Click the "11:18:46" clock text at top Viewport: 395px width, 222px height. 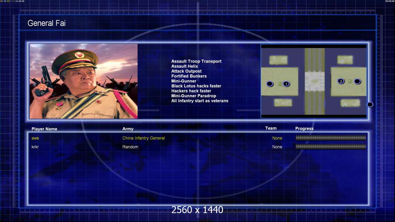pyautogui.click(x=20, y=1)
